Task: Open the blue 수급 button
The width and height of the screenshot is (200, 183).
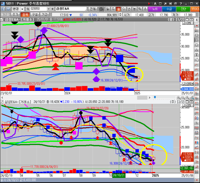Action: click(x=169, y=9)
